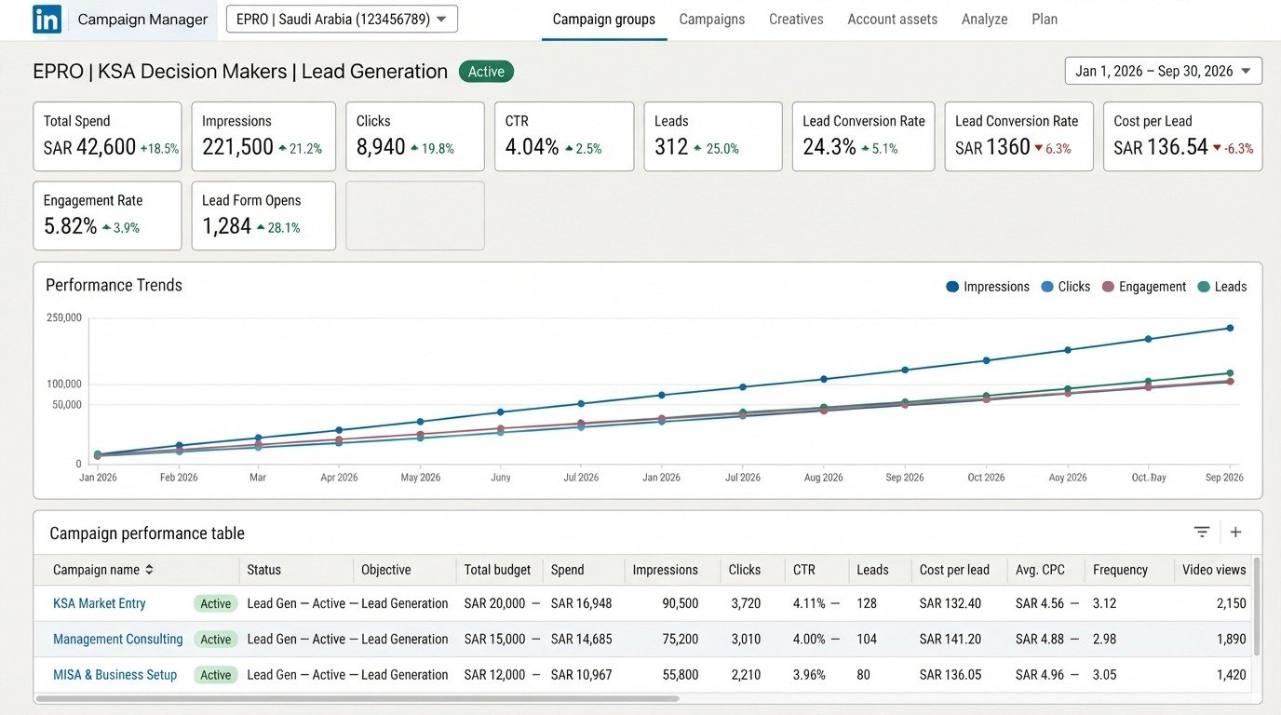Toggle Impressions legend dot

[x=952, y=287]
